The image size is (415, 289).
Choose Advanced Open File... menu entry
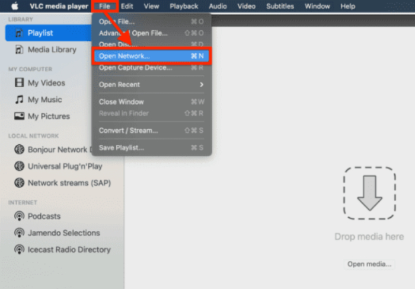[x=152, y=33]
